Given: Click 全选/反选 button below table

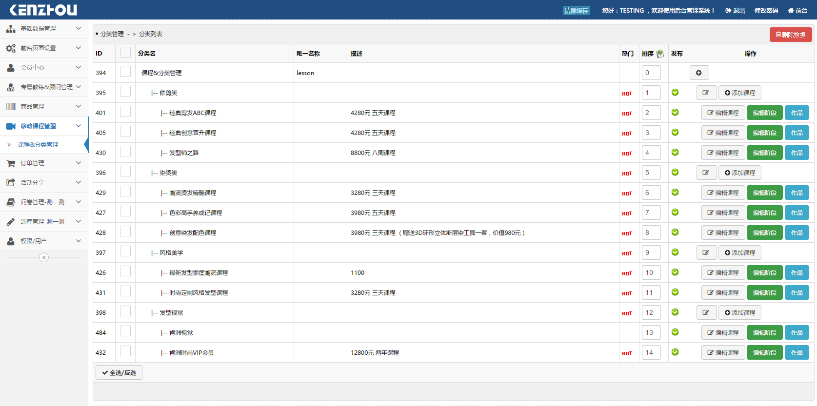Looking at the screenshot, I should 119,373.
